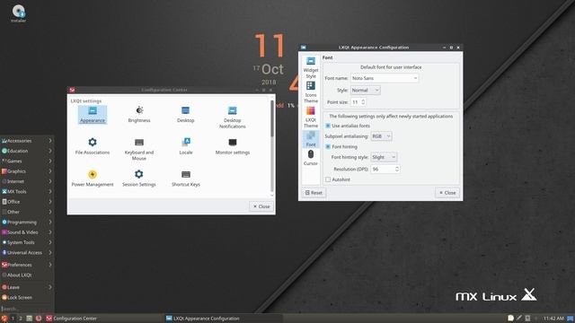The width and height of the screenshot is (575, 323).
Task: Open Desktop Notifications settings
Action: click(x=233, y=118)
